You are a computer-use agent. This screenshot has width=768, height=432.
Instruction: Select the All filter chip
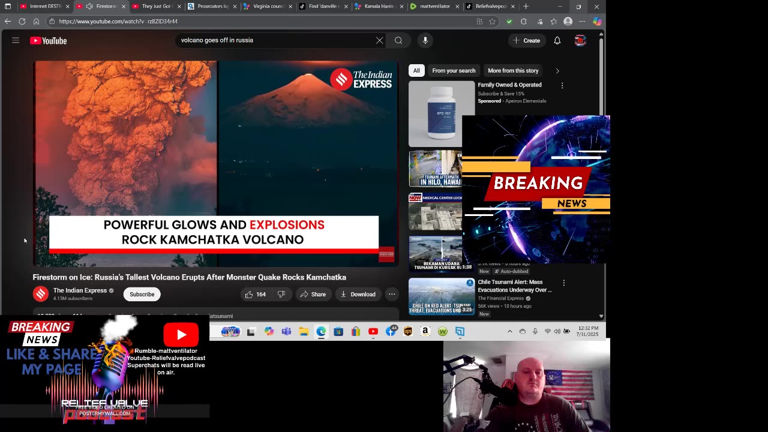[416, 70]
